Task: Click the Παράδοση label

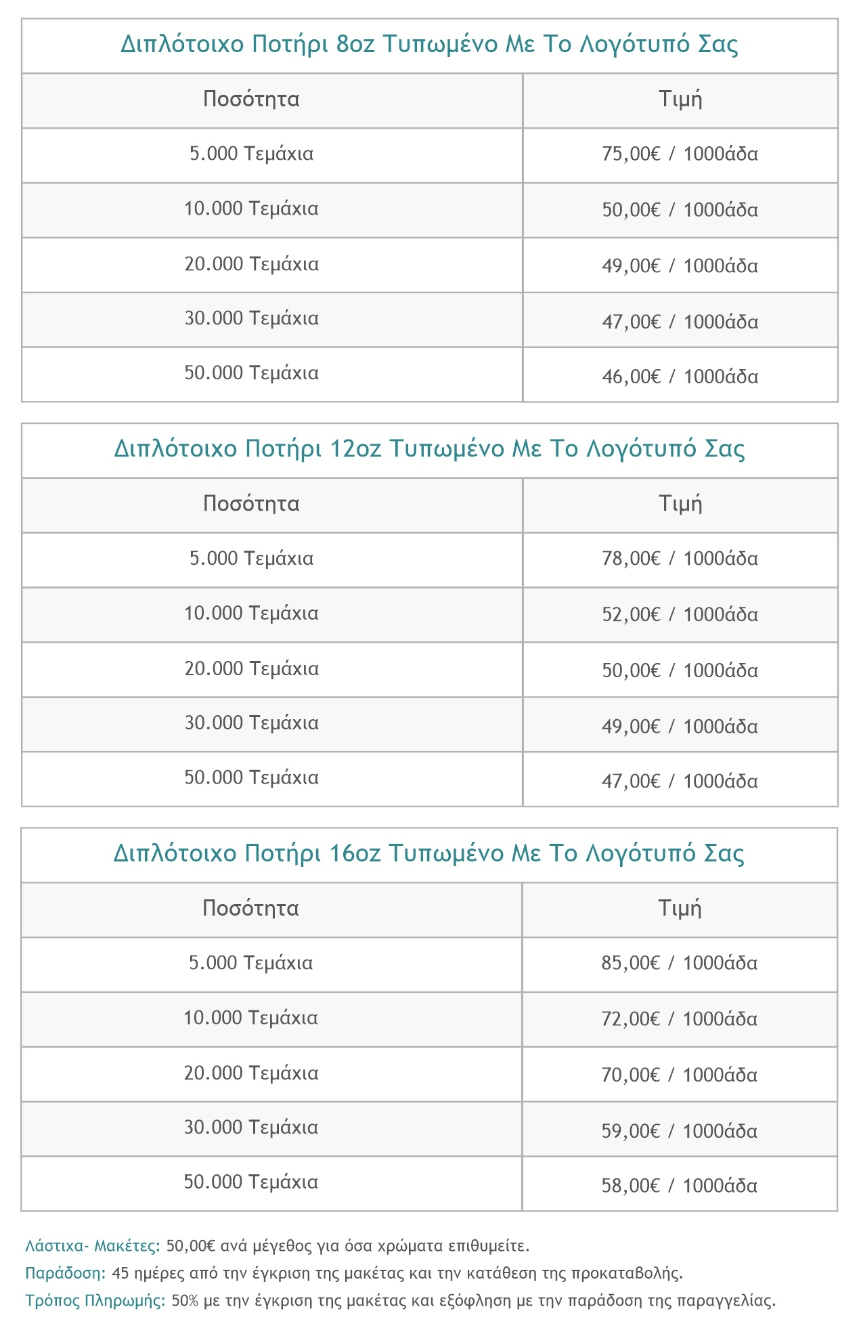Action: pos(66,1273)
